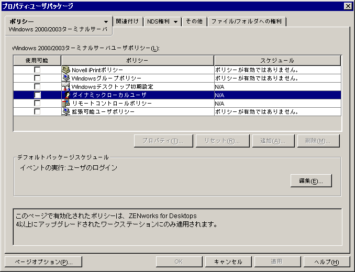Click the リモートコントロールポリシー icon
355x272 pixels.
point(66,103)
